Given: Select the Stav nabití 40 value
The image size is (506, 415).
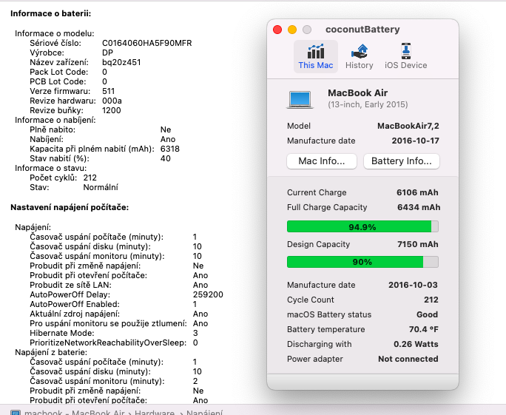Looking at the screenshot, I should pos(165,158).
